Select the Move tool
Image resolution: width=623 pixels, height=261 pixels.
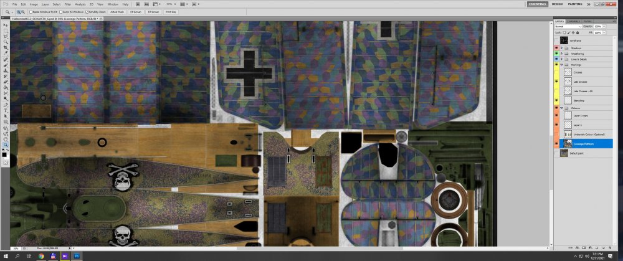6,25
